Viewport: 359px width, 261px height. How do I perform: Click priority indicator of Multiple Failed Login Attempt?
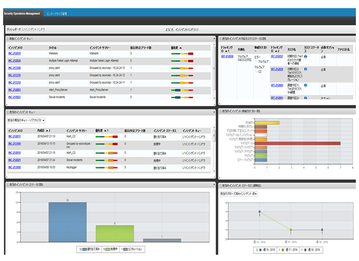pos(182,61)
